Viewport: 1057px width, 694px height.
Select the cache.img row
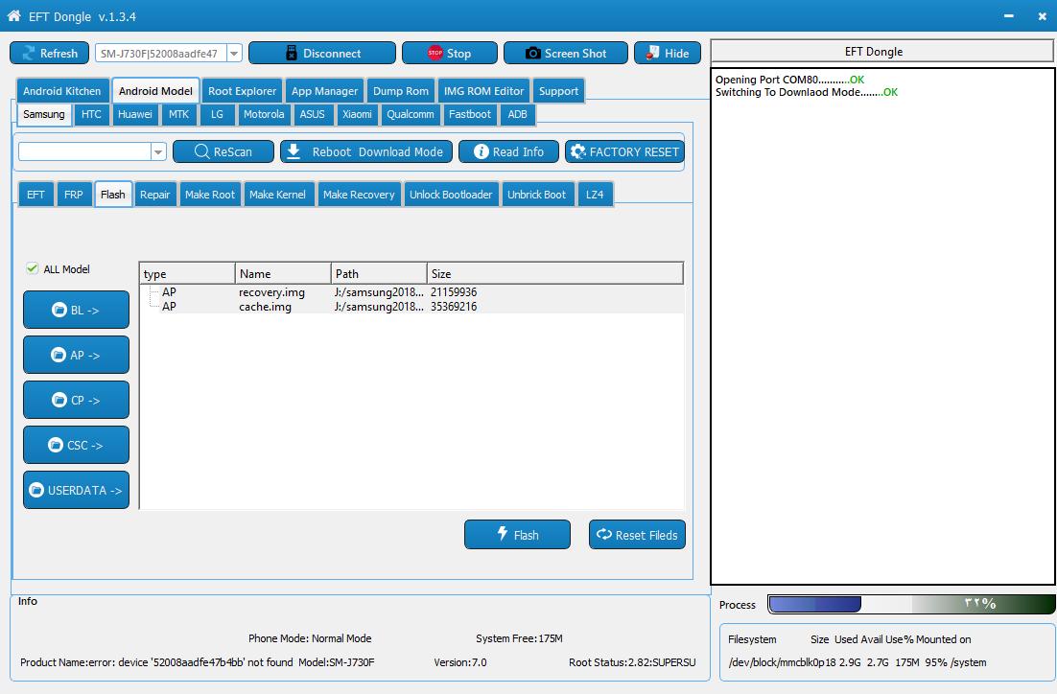tap(411, 307)
